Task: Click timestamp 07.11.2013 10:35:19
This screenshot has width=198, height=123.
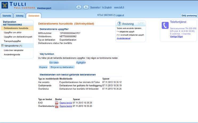Action: pos(112,86)
